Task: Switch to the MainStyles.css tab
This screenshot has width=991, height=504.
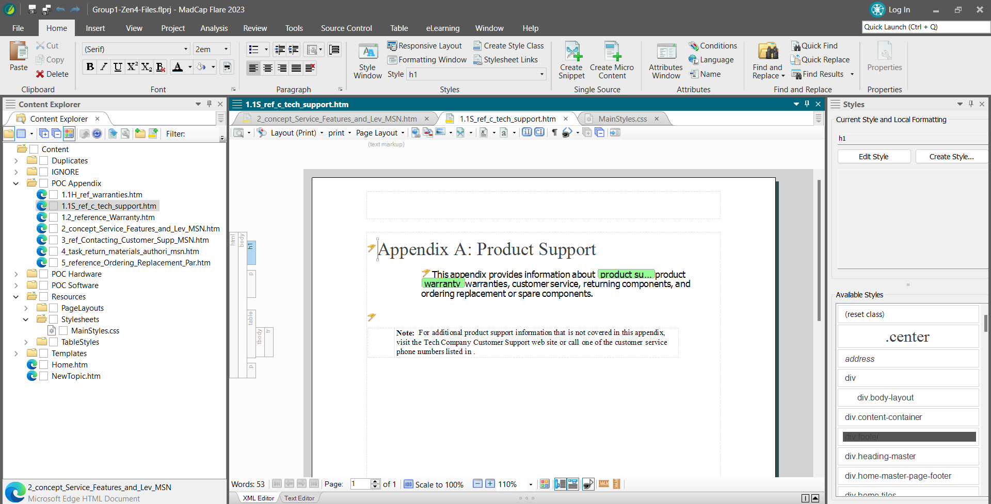Action: (x=622, y=119)
